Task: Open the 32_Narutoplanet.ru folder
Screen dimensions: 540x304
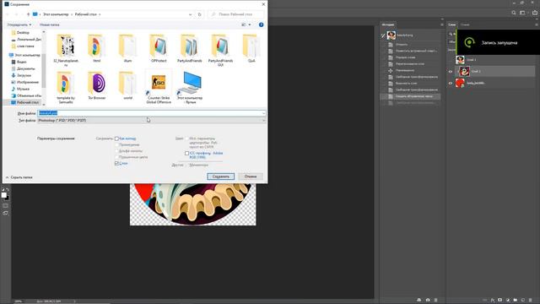Action: [x=66, y=50]
